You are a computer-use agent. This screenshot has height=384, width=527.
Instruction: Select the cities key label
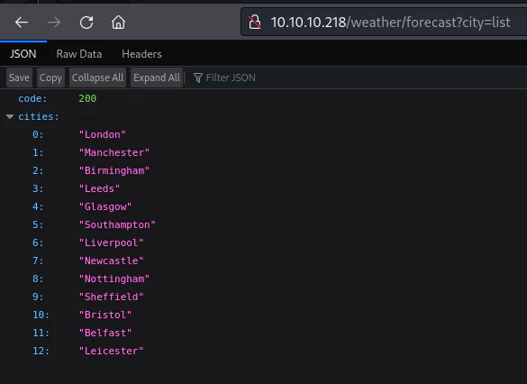(39, 116)
